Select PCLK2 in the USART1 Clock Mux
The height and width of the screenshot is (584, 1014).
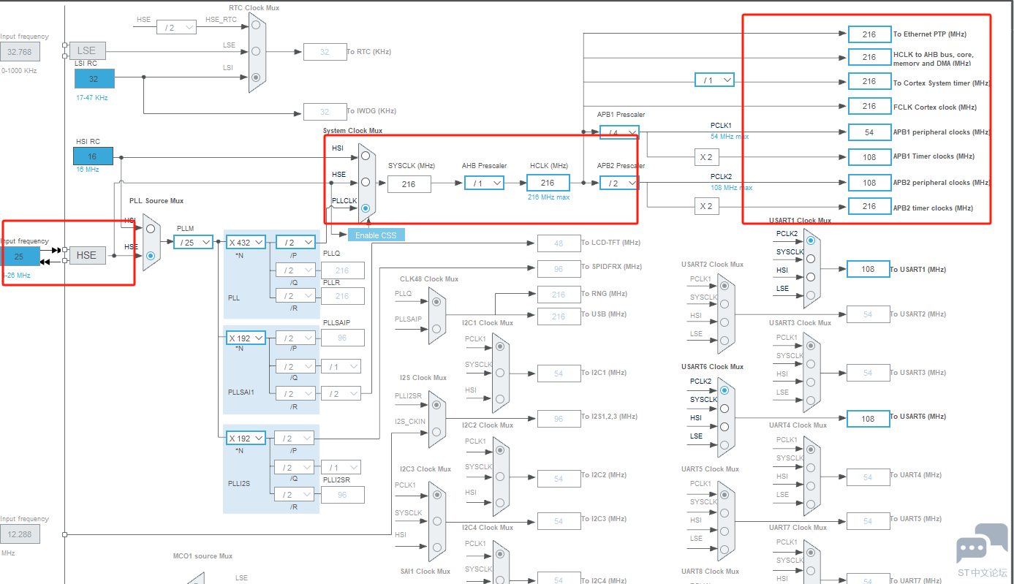810,240
